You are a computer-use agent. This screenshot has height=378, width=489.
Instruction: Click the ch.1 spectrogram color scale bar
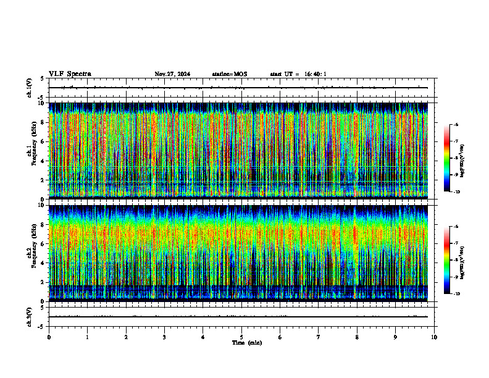pyautogui.click(x=446, y=158)
